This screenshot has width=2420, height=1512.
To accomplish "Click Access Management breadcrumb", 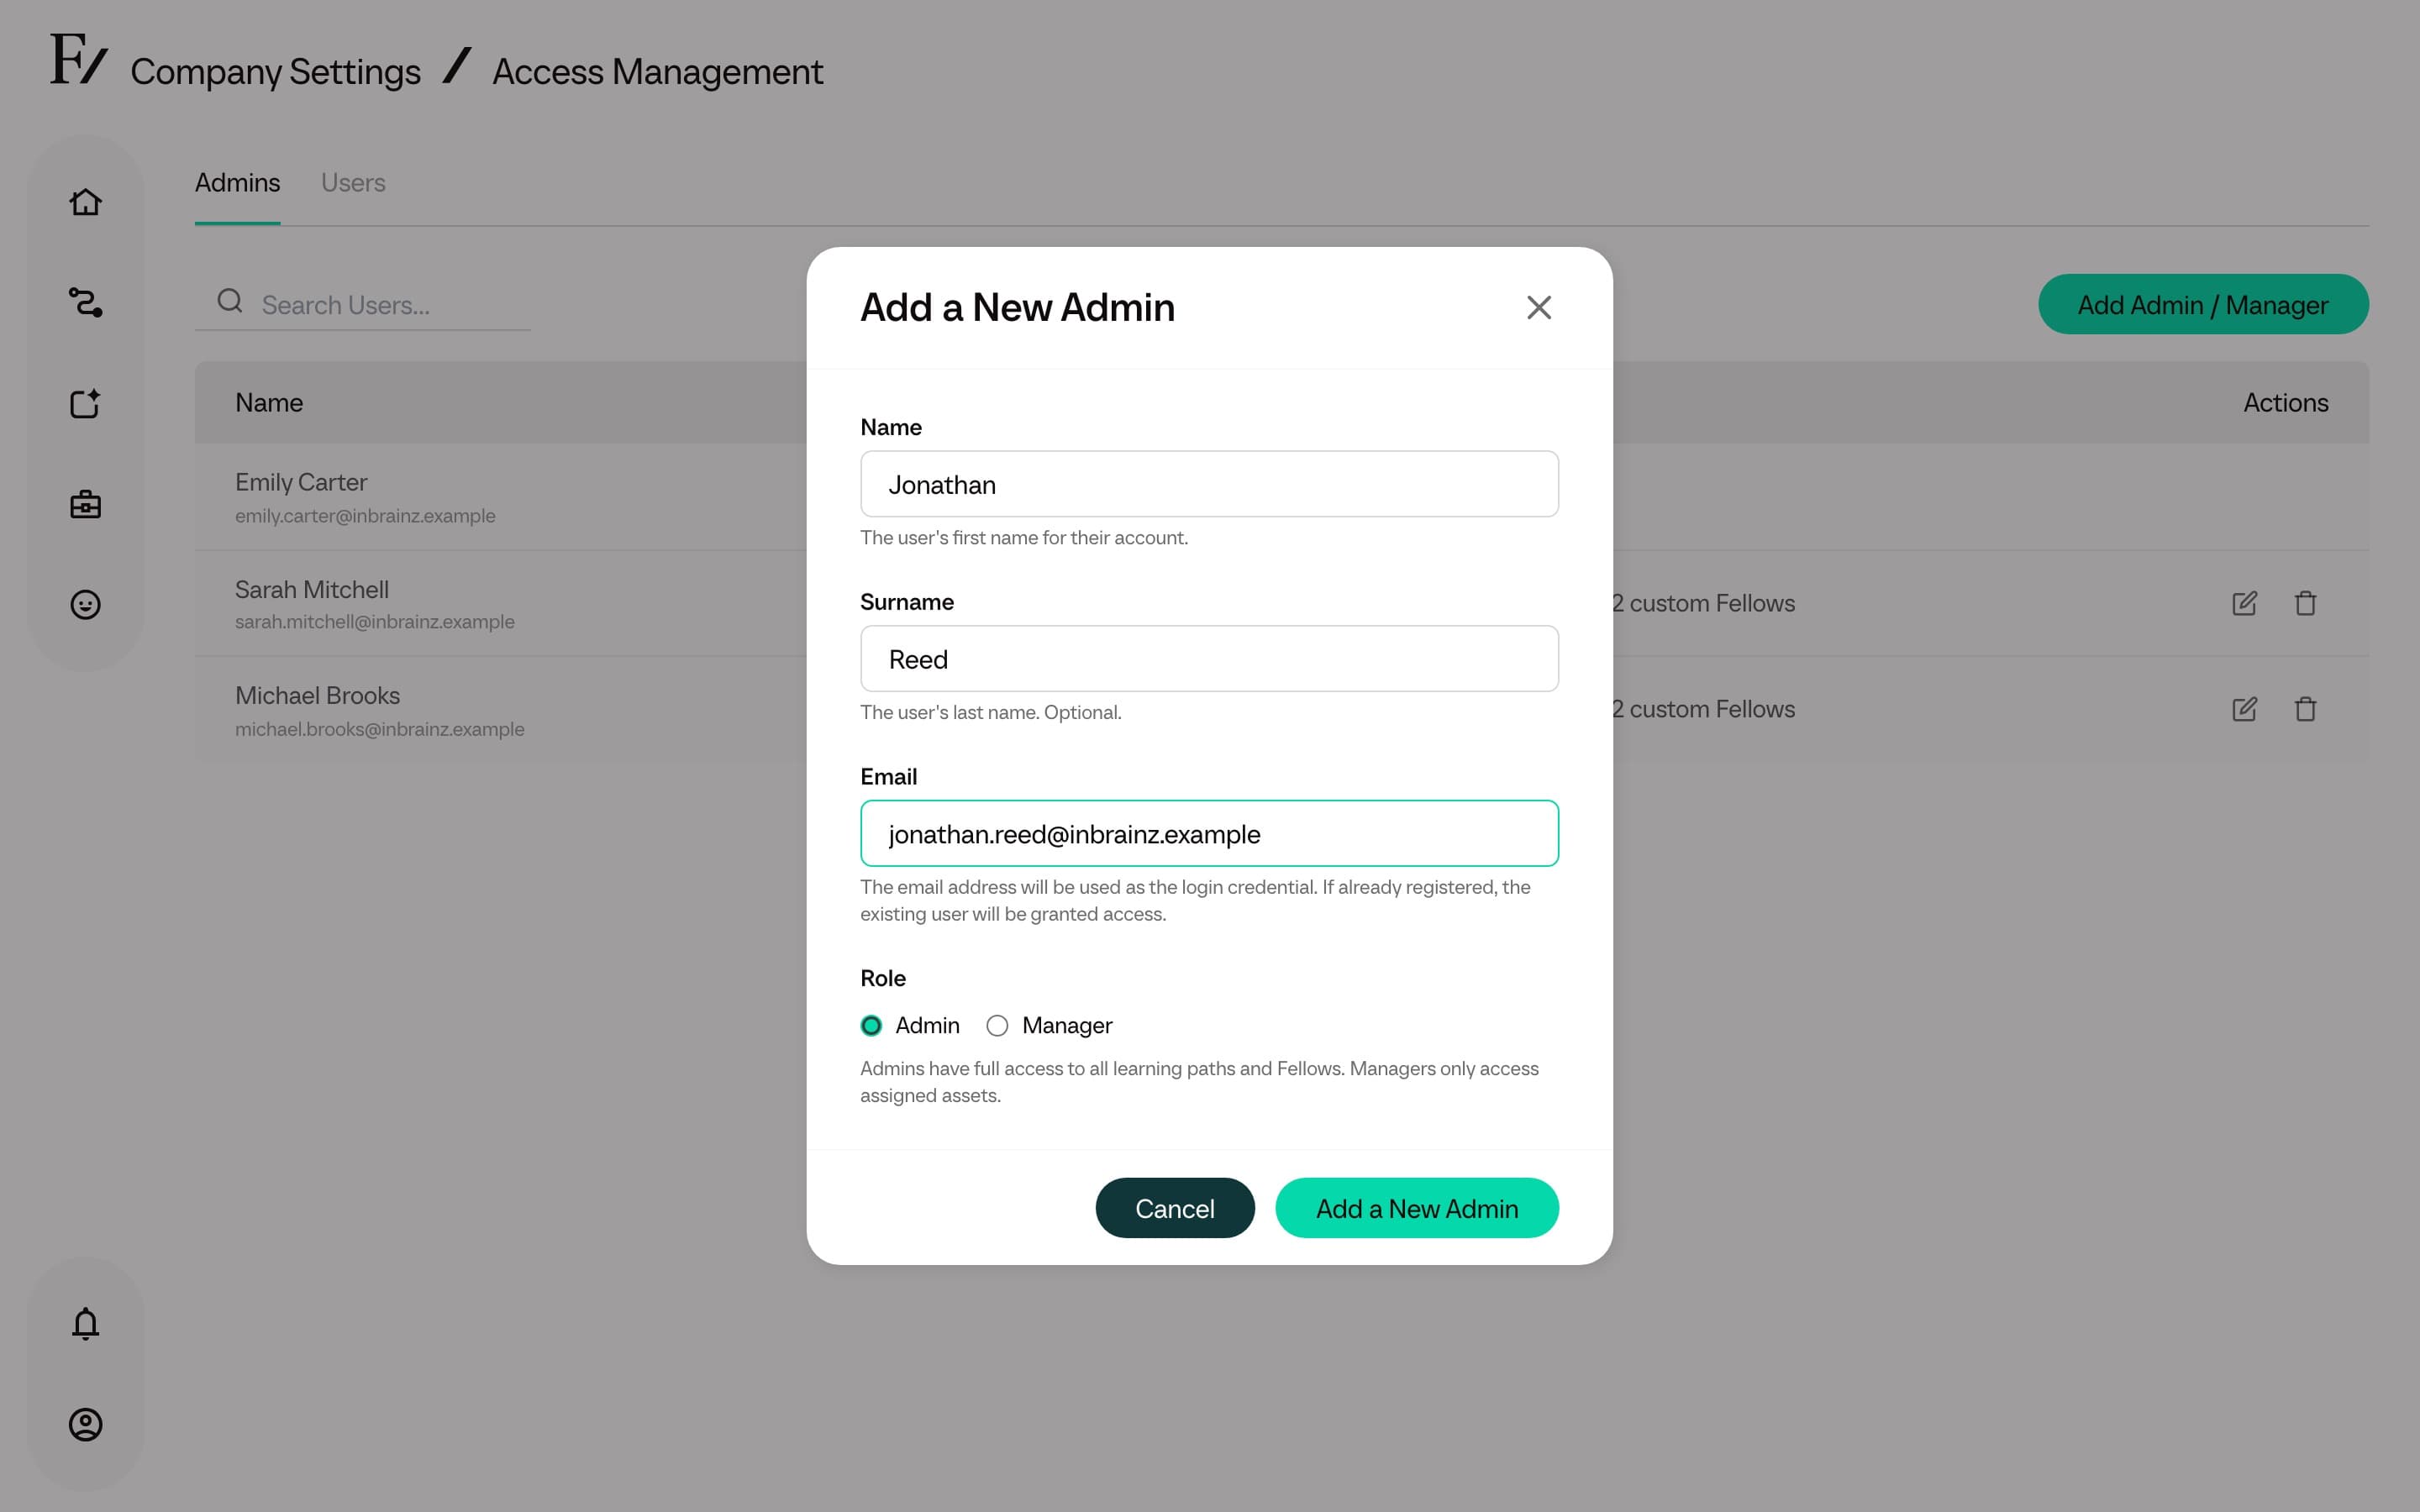I will [x=658, y=72].
